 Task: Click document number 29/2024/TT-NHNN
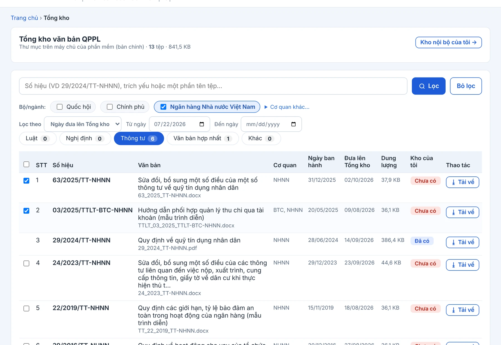click(x=82, y=240)
